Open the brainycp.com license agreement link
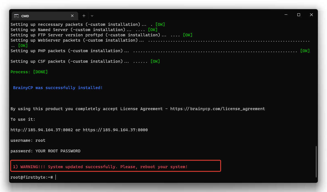Screen dimensions: 327x192 coord(218,108)
